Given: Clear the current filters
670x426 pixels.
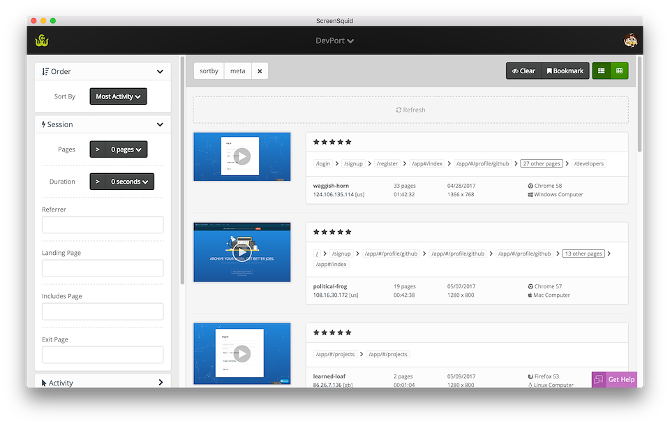Looking at the screenshot, I should [523, 71].
